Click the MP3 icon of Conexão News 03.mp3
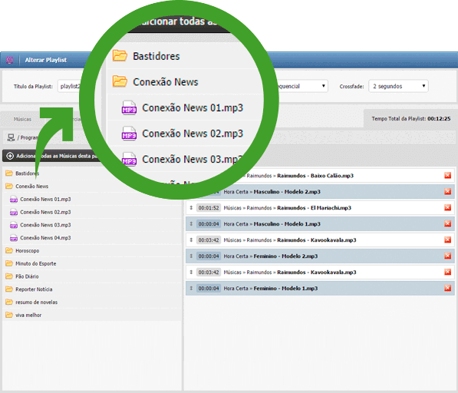Image resolution: width=458 pixels, height=393 pixels. pos(14,225)
